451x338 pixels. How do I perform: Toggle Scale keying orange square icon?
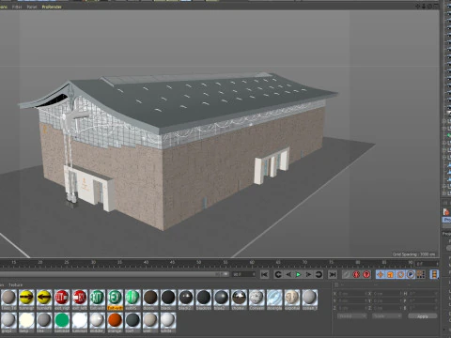pos(390,274)
